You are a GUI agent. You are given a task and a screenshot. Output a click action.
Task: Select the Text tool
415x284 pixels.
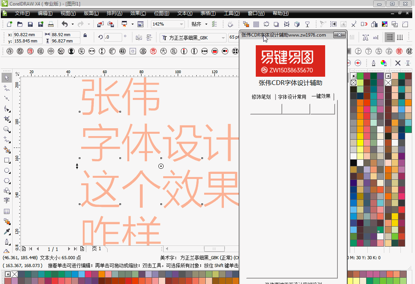point(6,201)
